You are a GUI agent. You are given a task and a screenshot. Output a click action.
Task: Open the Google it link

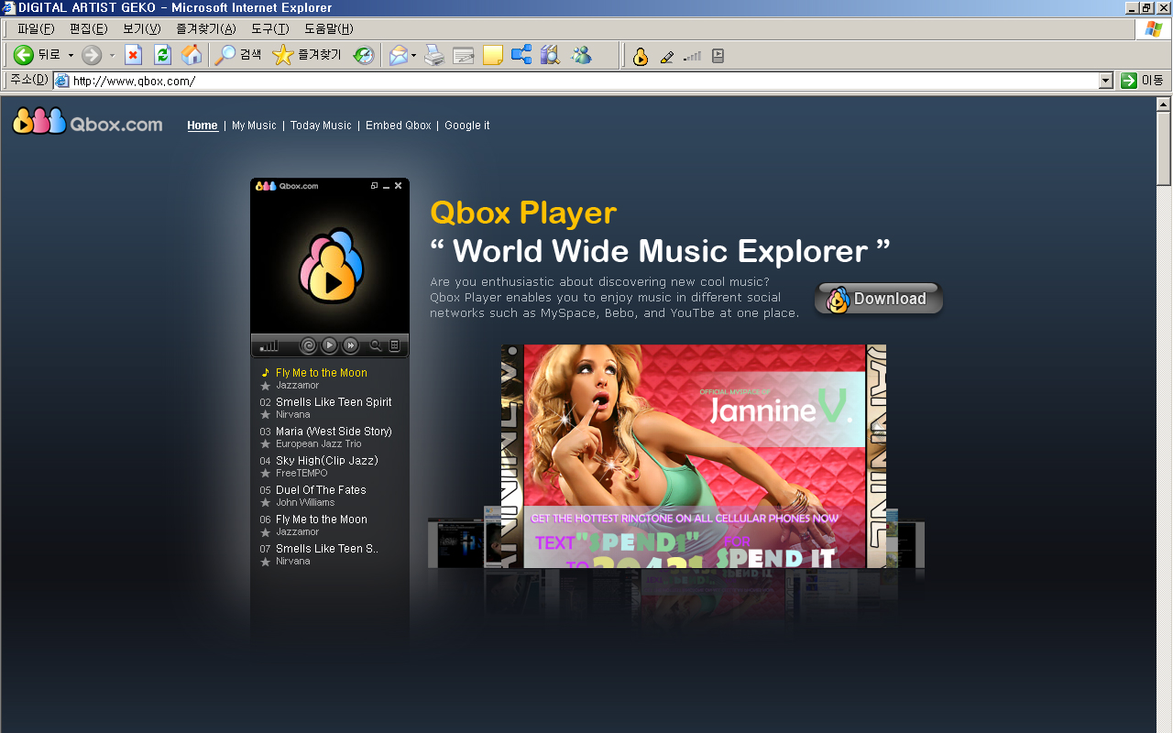(467, 126)
